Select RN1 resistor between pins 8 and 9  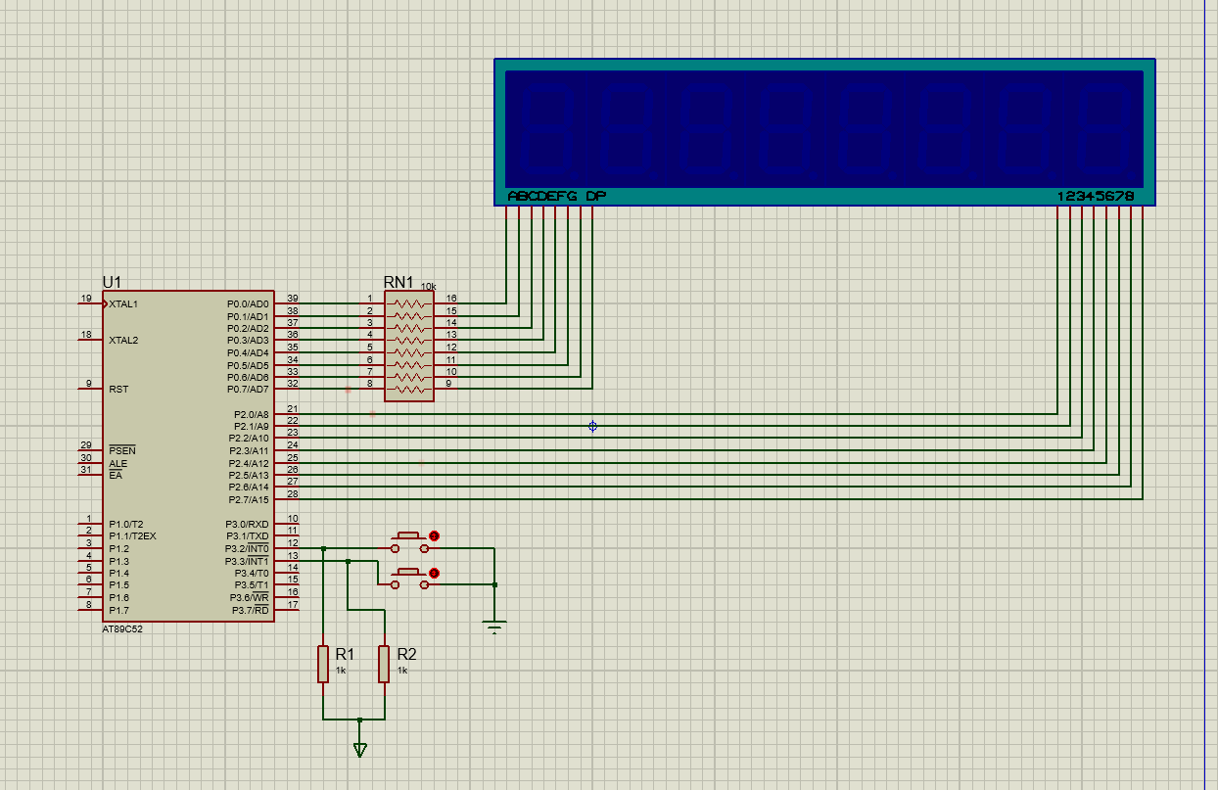409,390
